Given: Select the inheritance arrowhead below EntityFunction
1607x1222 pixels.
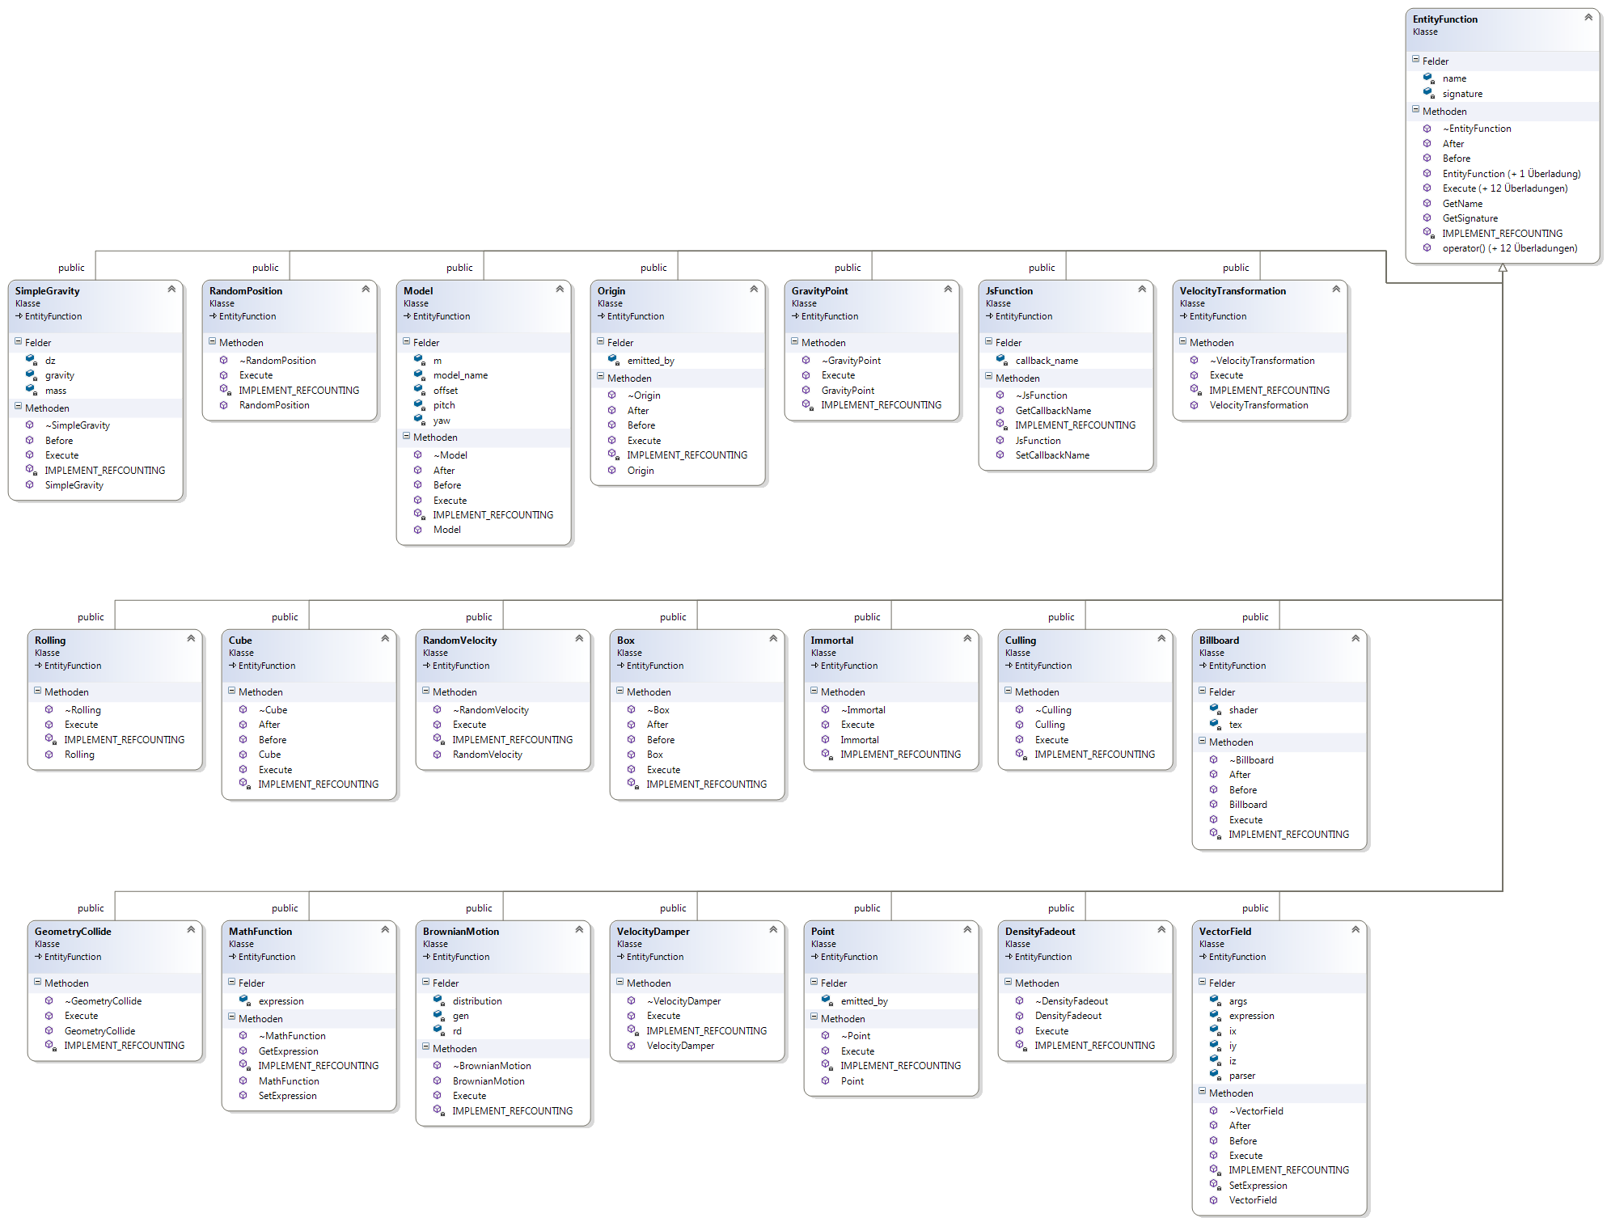Looking at the screenshot, I should (1503, 268).
